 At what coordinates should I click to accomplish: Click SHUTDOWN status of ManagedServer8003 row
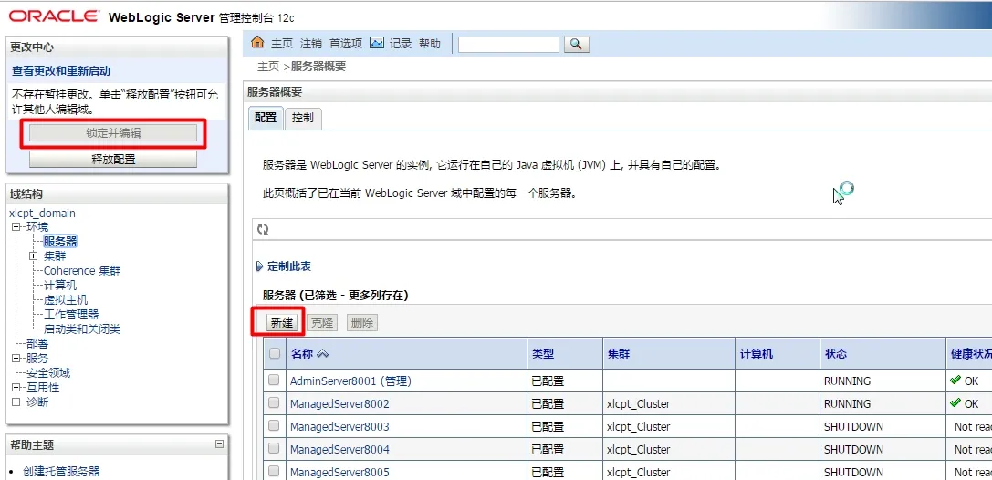tap(853, 426)
